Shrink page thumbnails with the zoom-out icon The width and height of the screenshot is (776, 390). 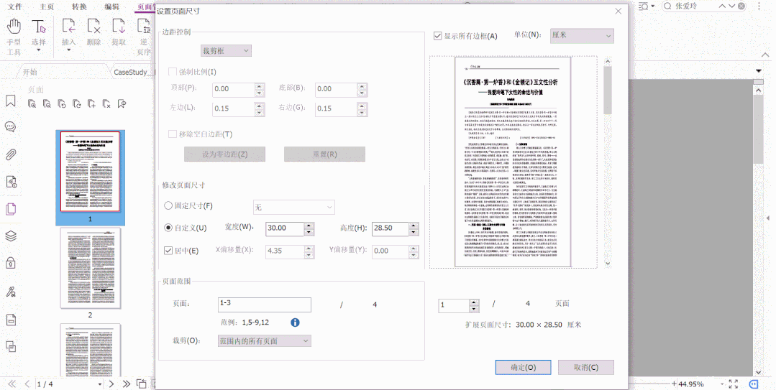click(47, 104)
